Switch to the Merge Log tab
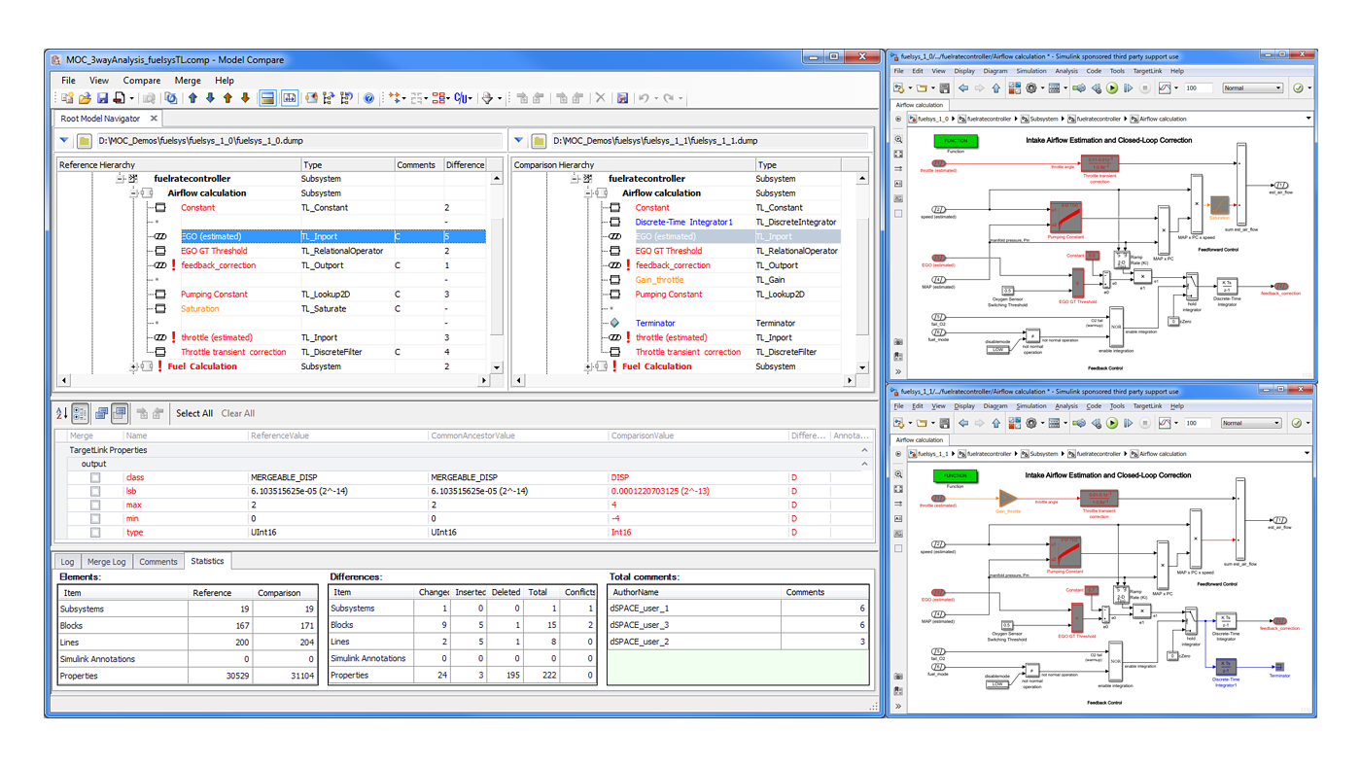The image size is (1361, 766). coord(106,562)
